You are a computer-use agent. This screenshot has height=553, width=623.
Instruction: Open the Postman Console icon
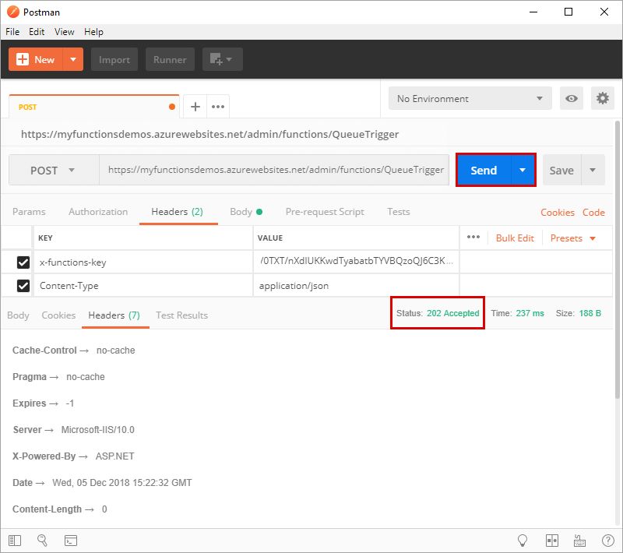(x=71, y=541)
